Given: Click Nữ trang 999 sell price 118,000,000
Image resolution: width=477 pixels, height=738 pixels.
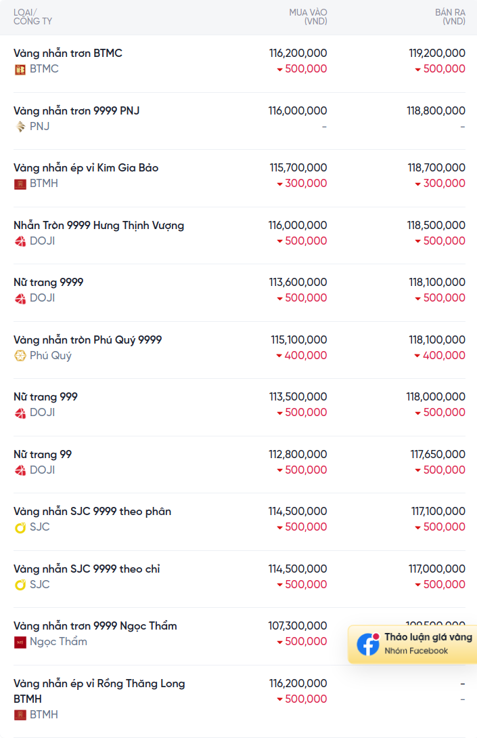Looking at the screenshot, I should pos(436,396).
